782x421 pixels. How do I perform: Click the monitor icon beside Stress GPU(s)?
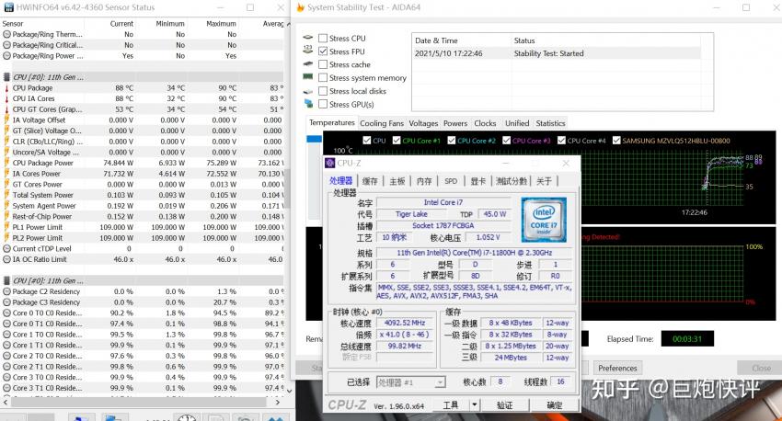[308, 104]
